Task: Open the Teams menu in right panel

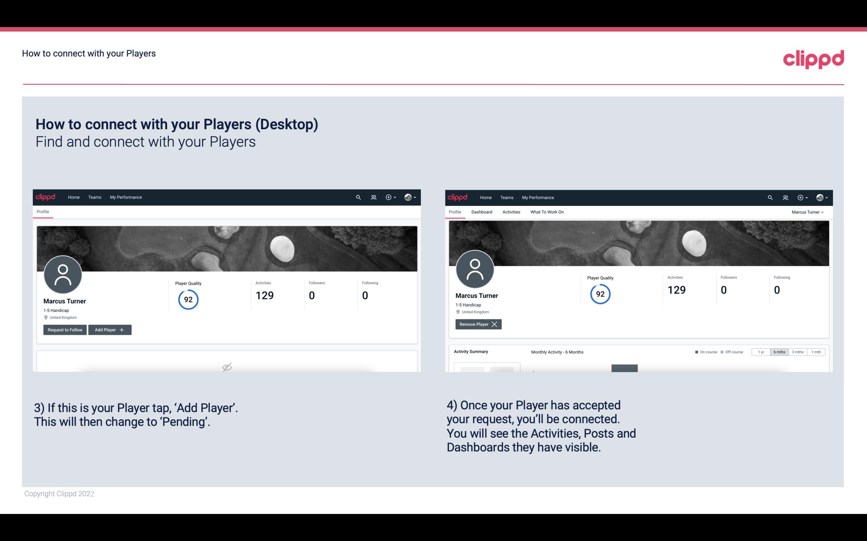Action: (x=506, y=197)
